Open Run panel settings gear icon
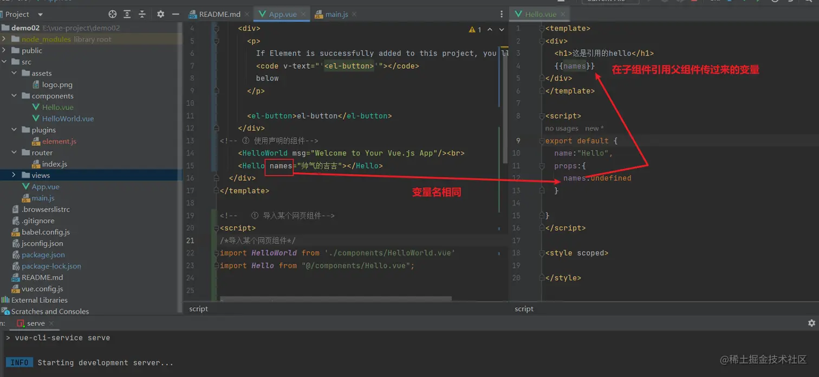 (811, 323)
